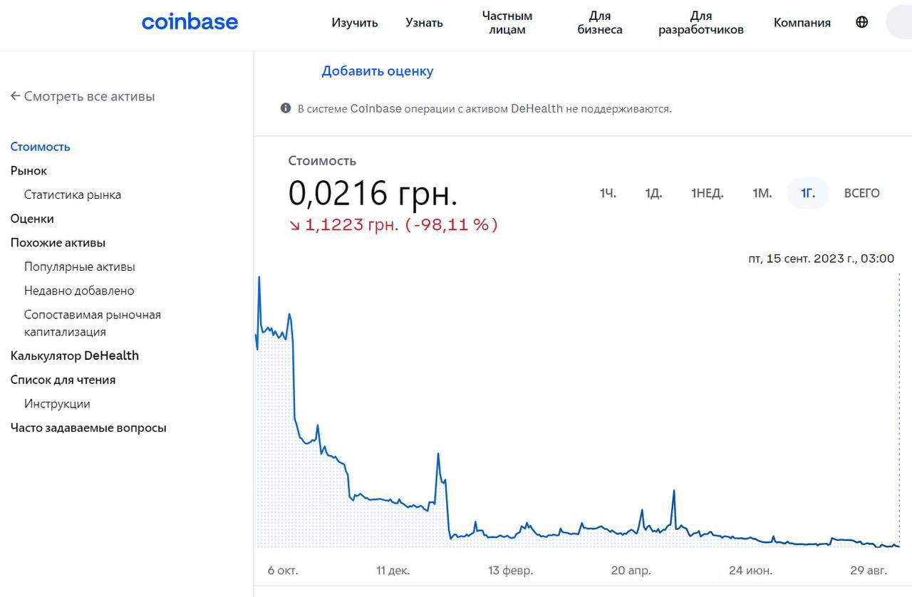
Task: Click the price spike peak near 6 окт.
Action: 259,278
